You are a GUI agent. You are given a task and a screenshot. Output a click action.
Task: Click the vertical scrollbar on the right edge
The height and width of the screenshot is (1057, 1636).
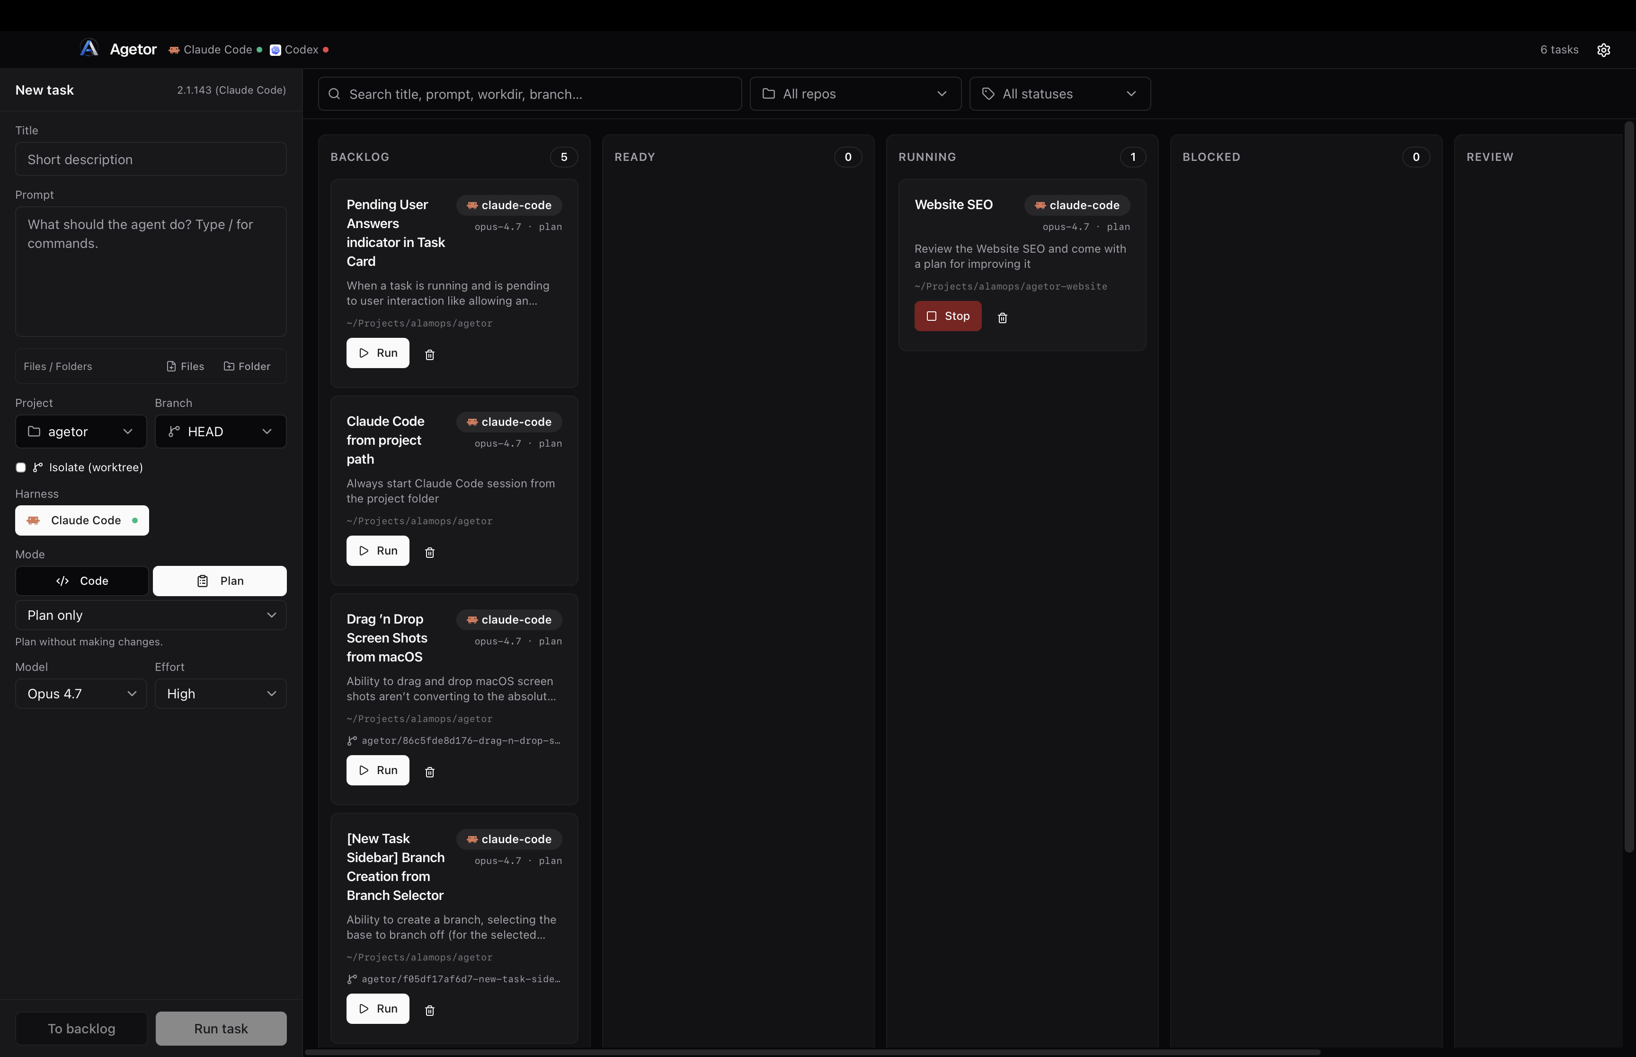1628,487
